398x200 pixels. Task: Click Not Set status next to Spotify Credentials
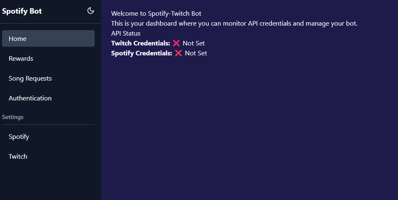point(196,53)
